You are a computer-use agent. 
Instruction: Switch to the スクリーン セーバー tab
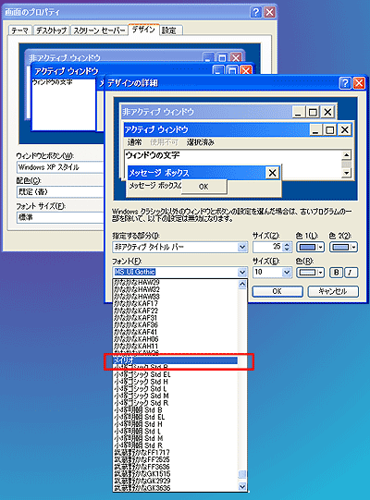(x=99, y=30)
